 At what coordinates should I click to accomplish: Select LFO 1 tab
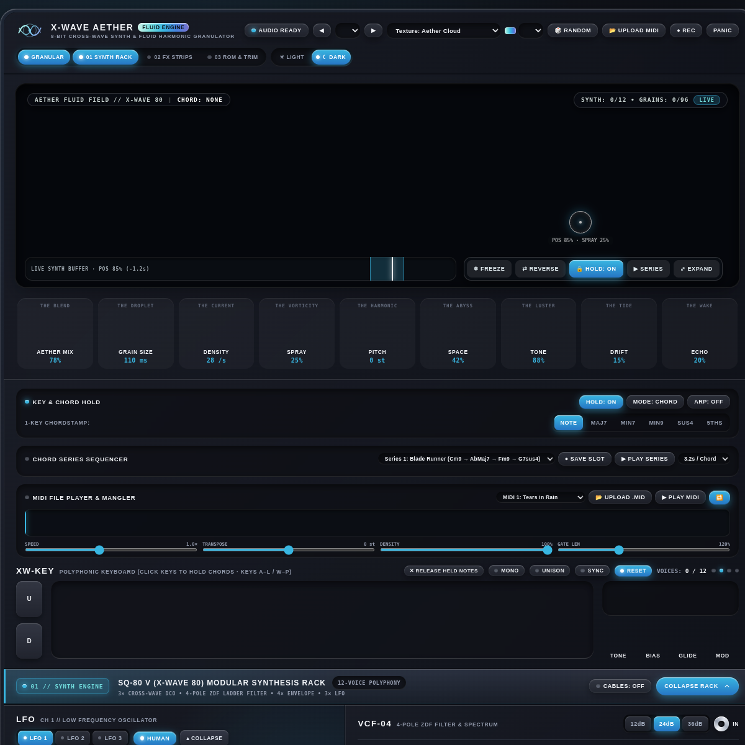35,738
